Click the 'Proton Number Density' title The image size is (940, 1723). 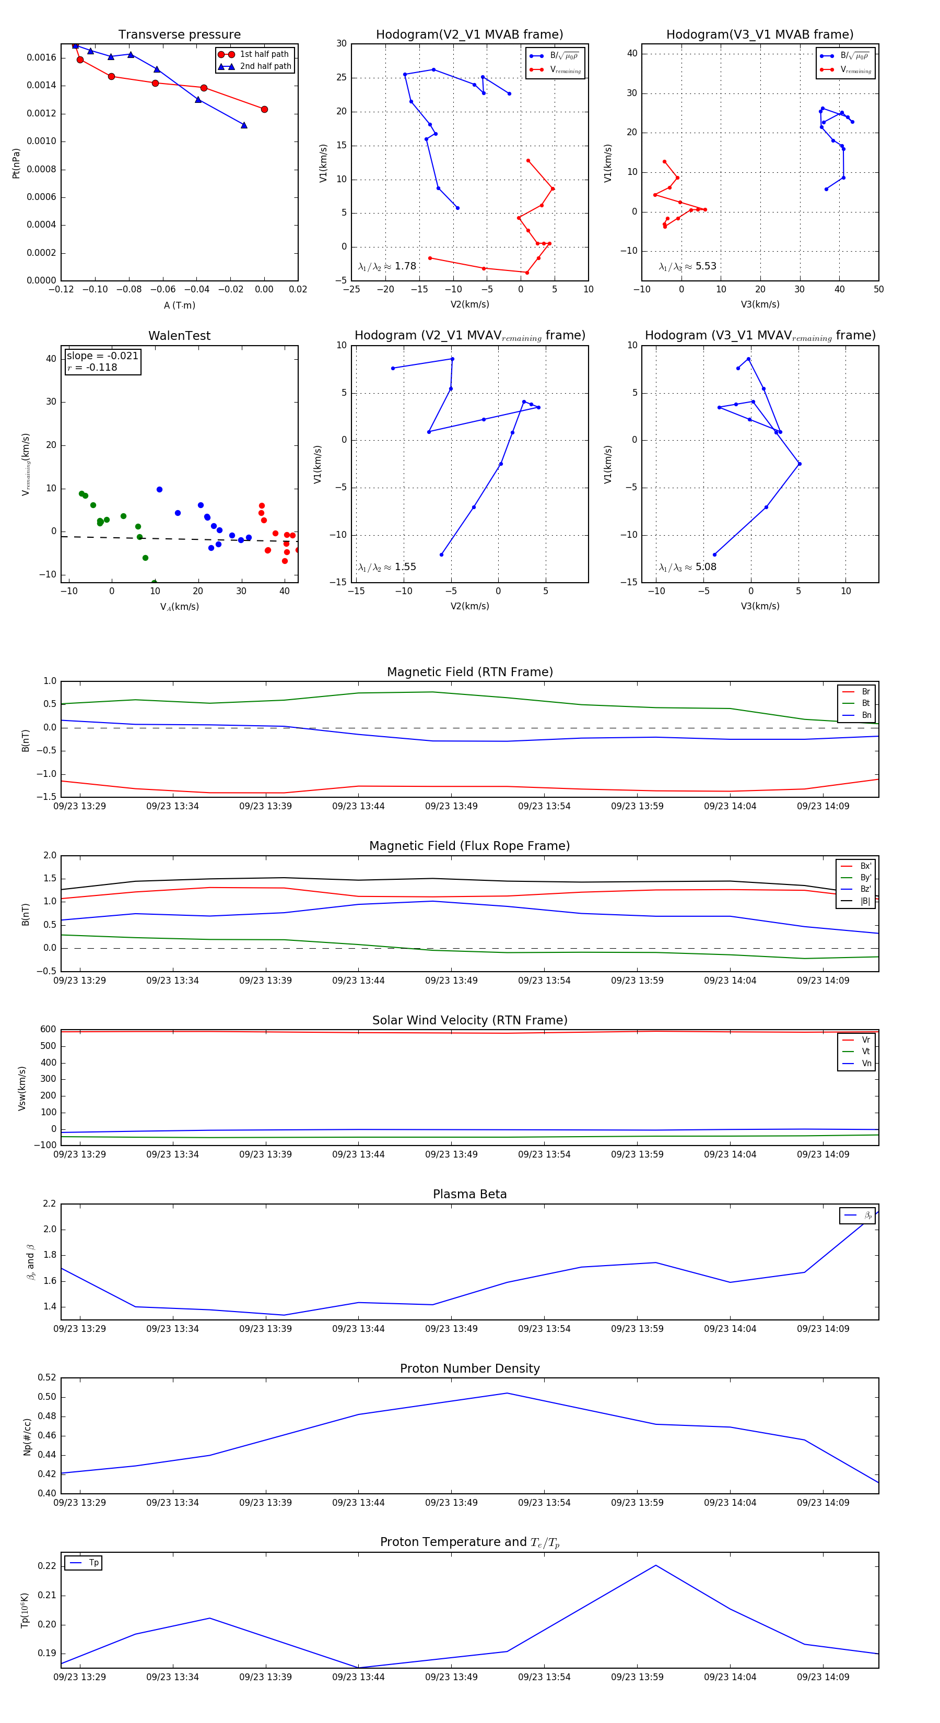pyautogui.click(x=469, y=1368)
